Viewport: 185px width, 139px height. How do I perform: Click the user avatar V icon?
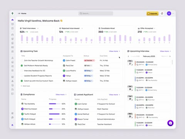pos(169,14)
